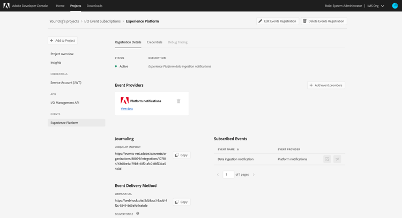Click the Active status text
This screenshot has height=218, width=402.
click(124, 66)
